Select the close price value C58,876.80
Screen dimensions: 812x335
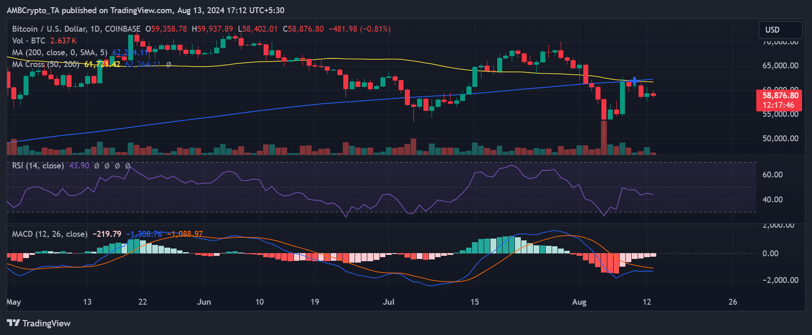click(303, 29)
